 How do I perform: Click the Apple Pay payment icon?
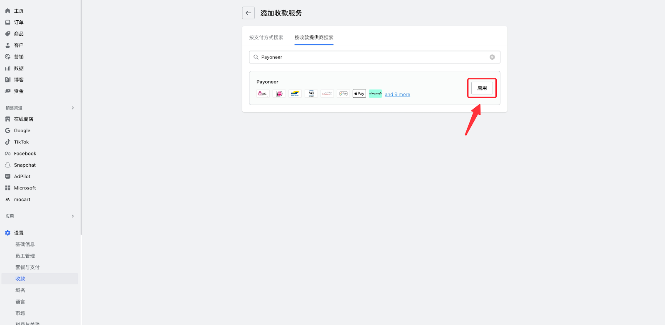coord(359,94)
